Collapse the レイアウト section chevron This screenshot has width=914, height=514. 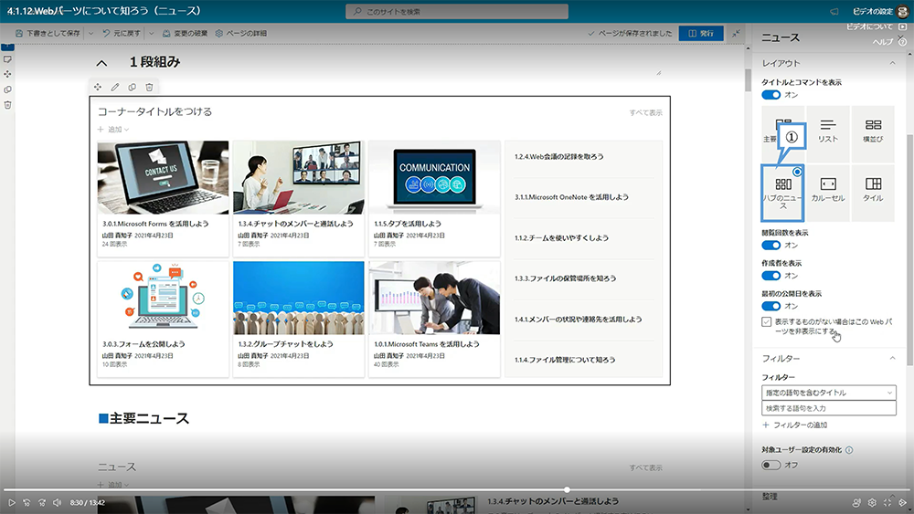892,63
